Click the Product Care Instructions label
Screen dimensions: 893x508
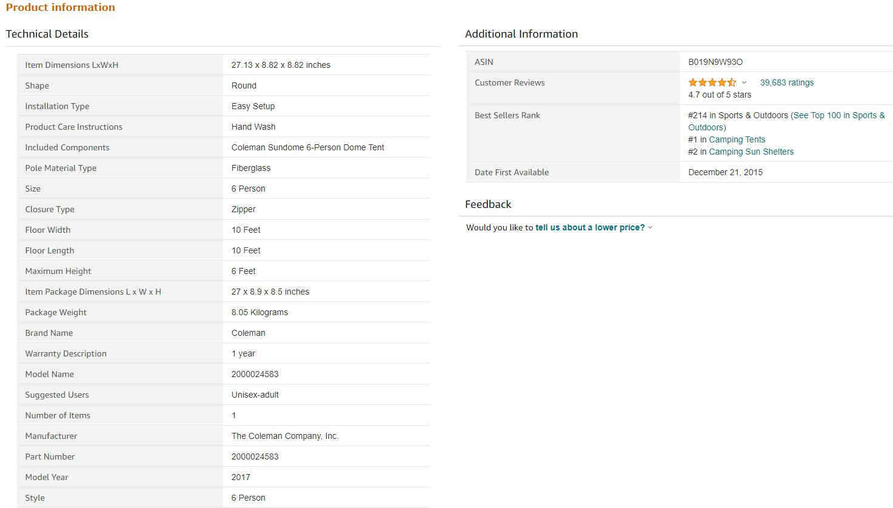coord(73,127)
